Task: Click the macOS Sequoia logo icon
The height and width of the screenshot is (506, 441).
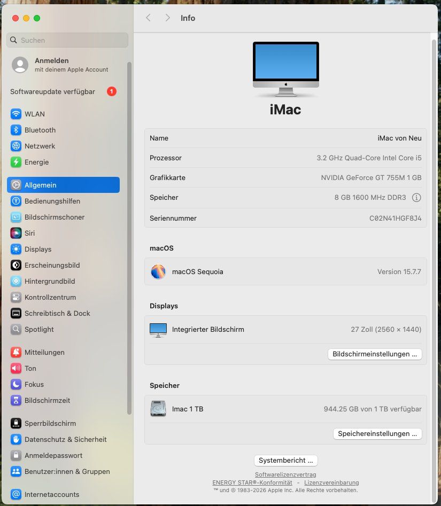Action: (x=158, y=272)
